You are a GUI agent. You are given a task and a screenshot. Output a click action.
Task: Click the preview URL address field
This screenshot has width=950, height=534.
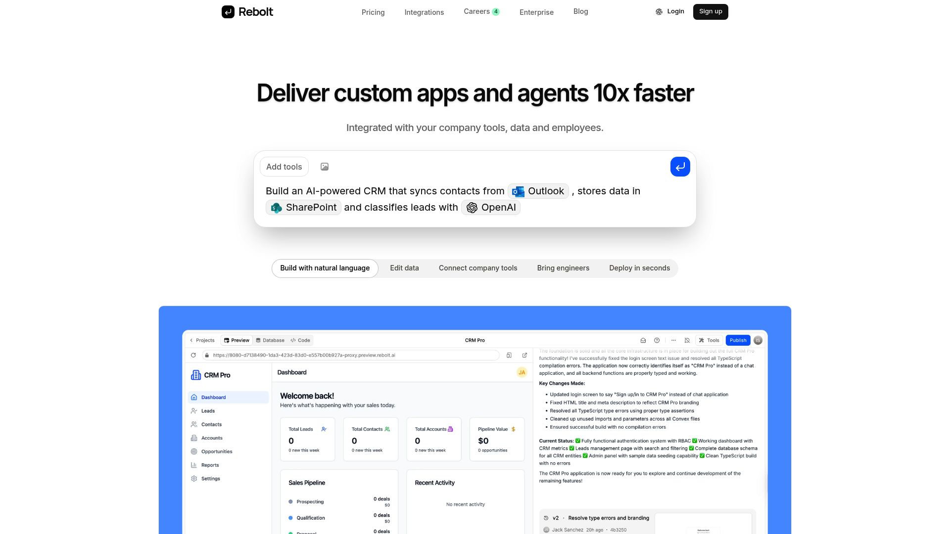[351, 355]
